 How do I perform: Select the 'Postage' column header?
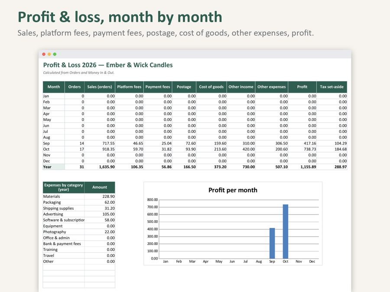pos(184,87)
